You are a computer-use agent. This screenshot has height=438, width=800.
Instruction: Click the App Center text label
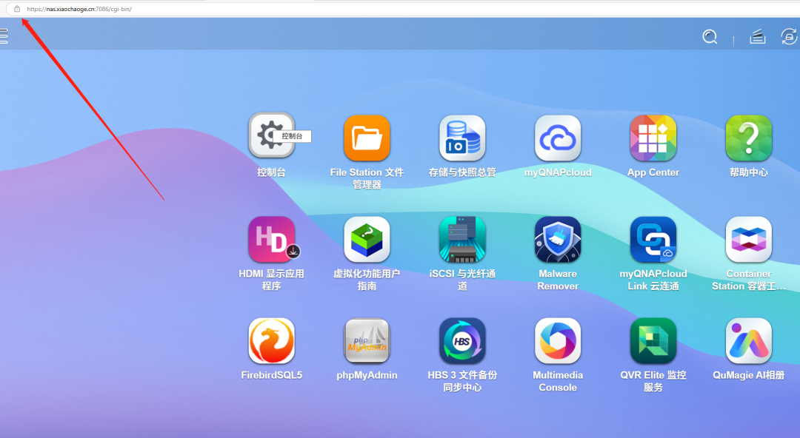(653, 172)
